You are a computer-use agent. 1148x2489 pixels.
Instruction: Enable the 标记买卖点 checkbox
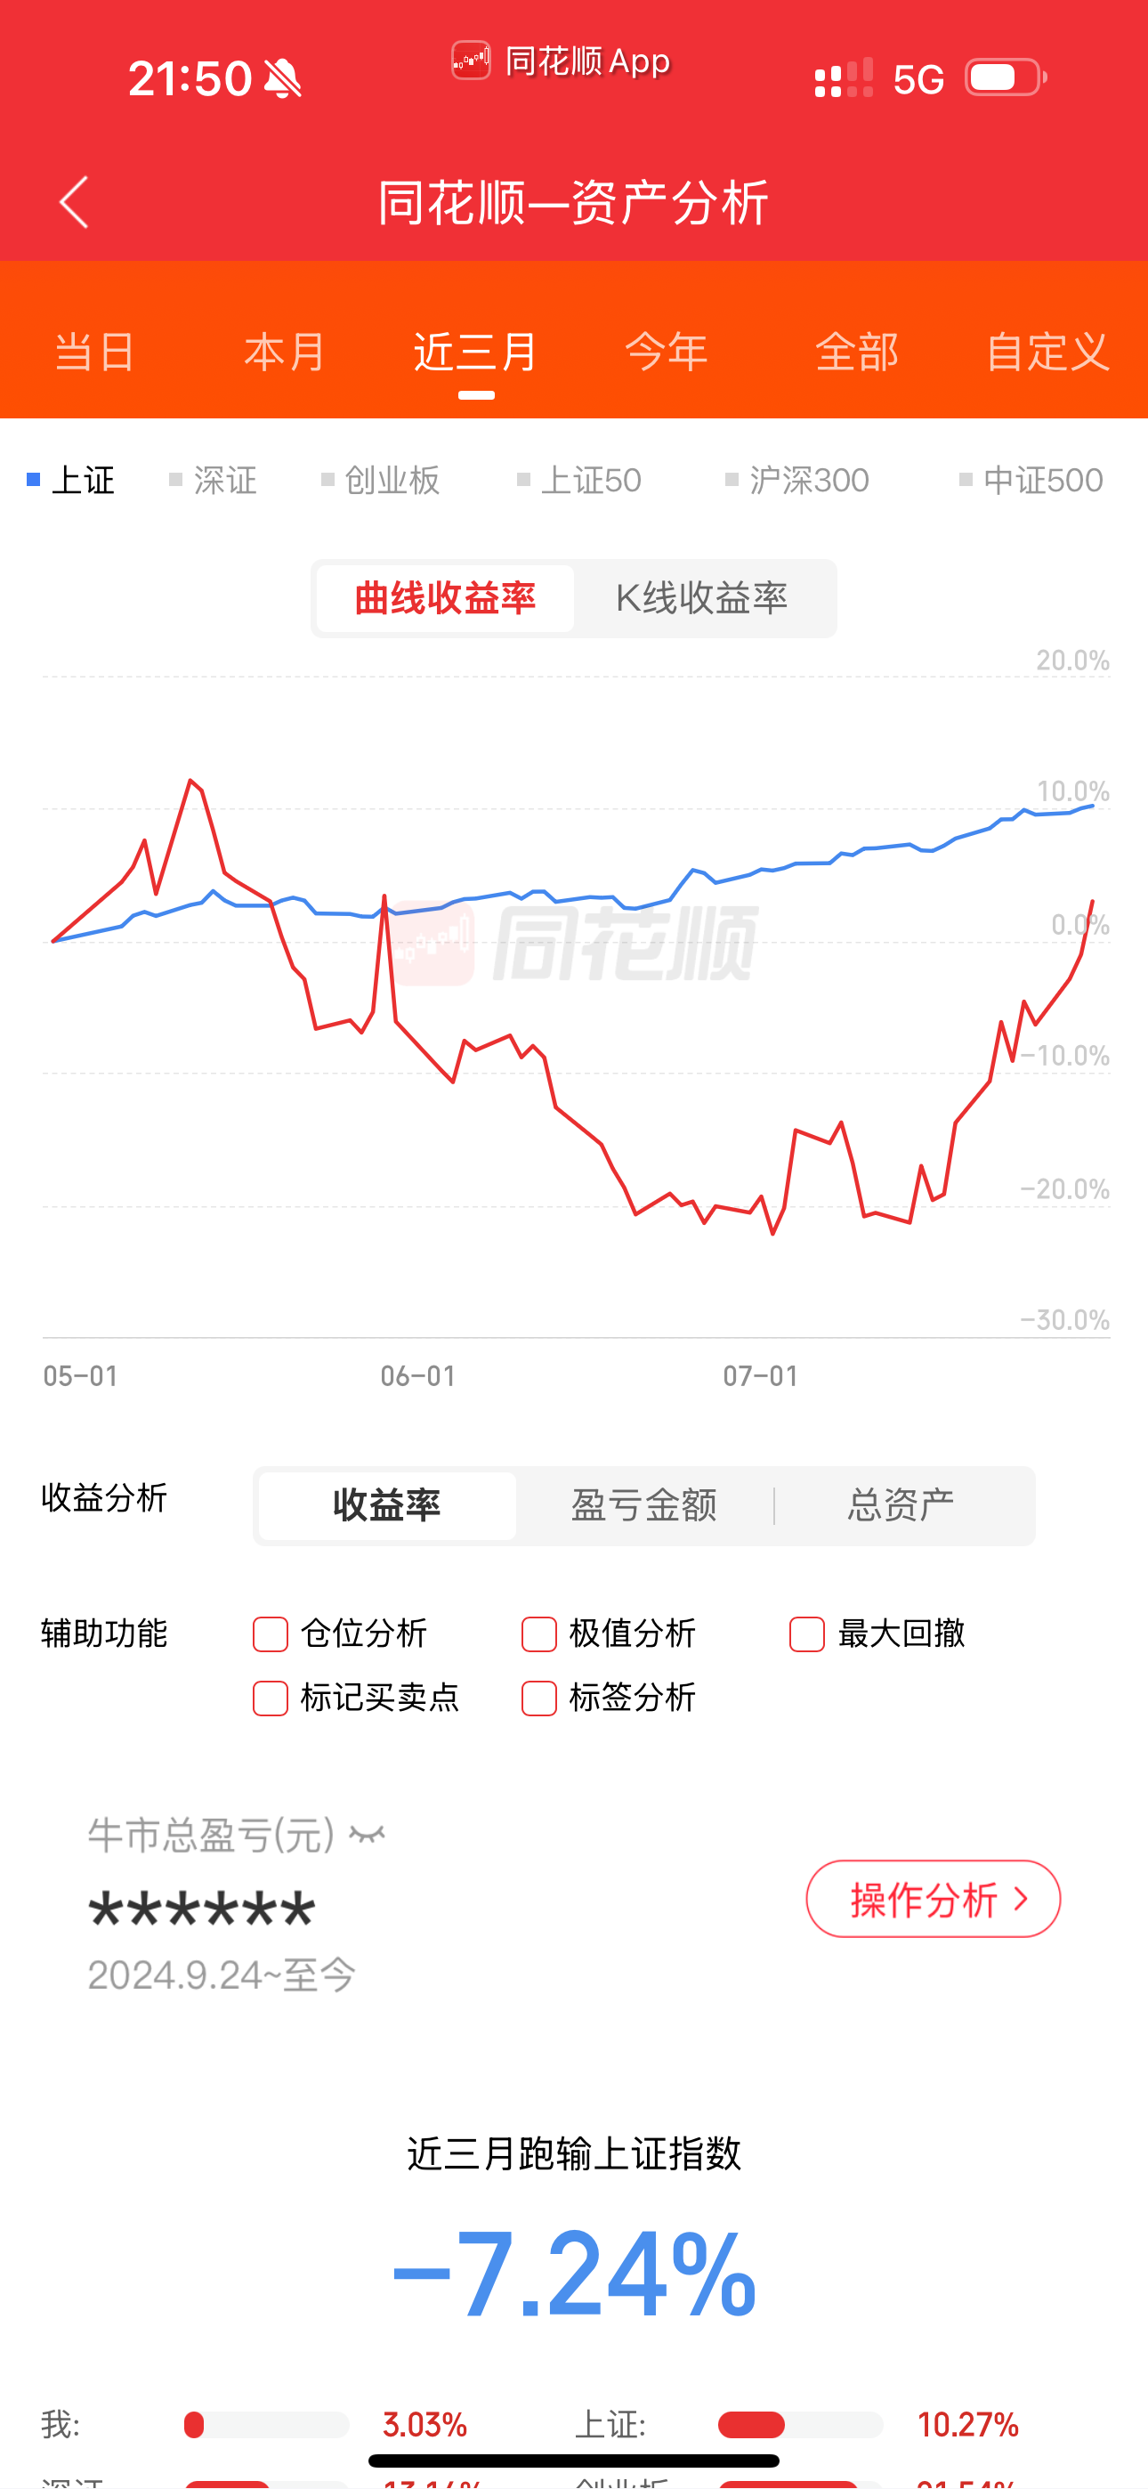point(271,1698)
